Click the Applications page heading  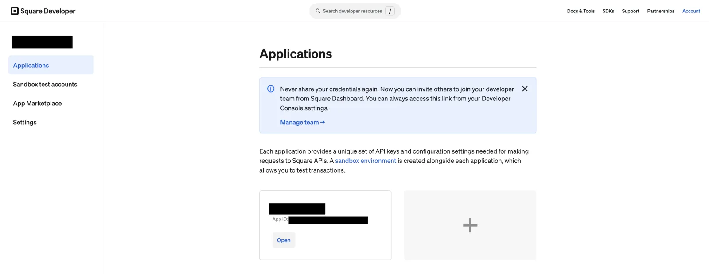[296, 54]
